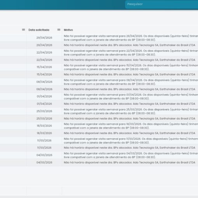Viewport: 198px width, 198px height.
Task: Select date 15/04/2026 in the 'Não foi possível' row
Action: click(x=44, y=67)
